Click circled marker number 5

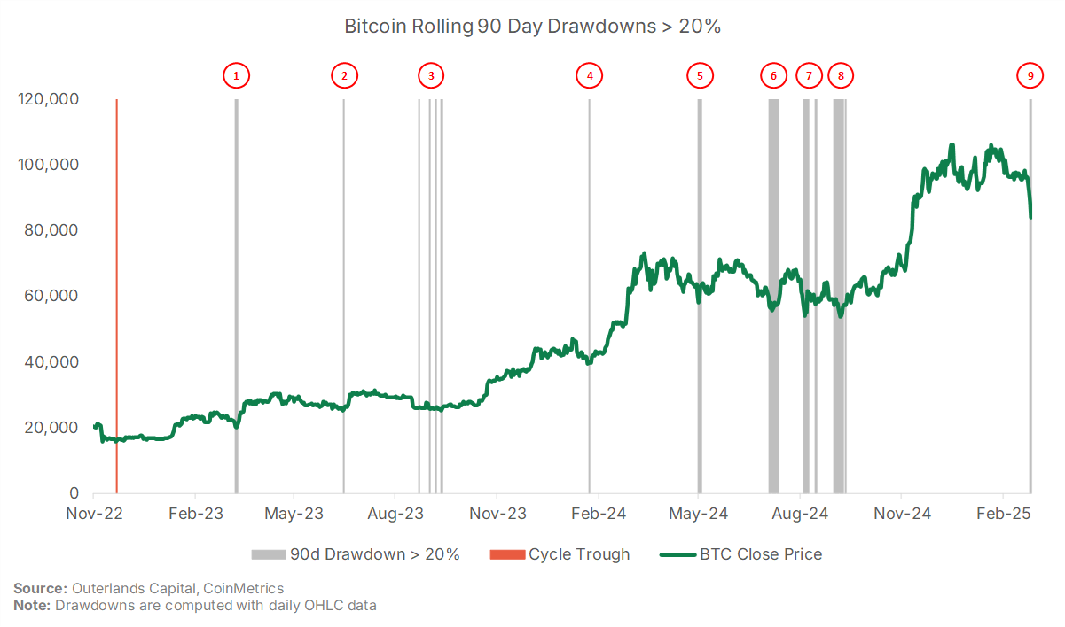coord(700,76)
